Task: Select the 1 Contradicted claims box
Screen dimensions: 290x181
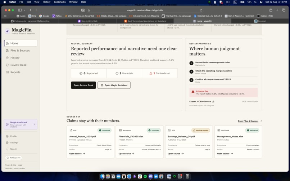Action: click(160, 73)
